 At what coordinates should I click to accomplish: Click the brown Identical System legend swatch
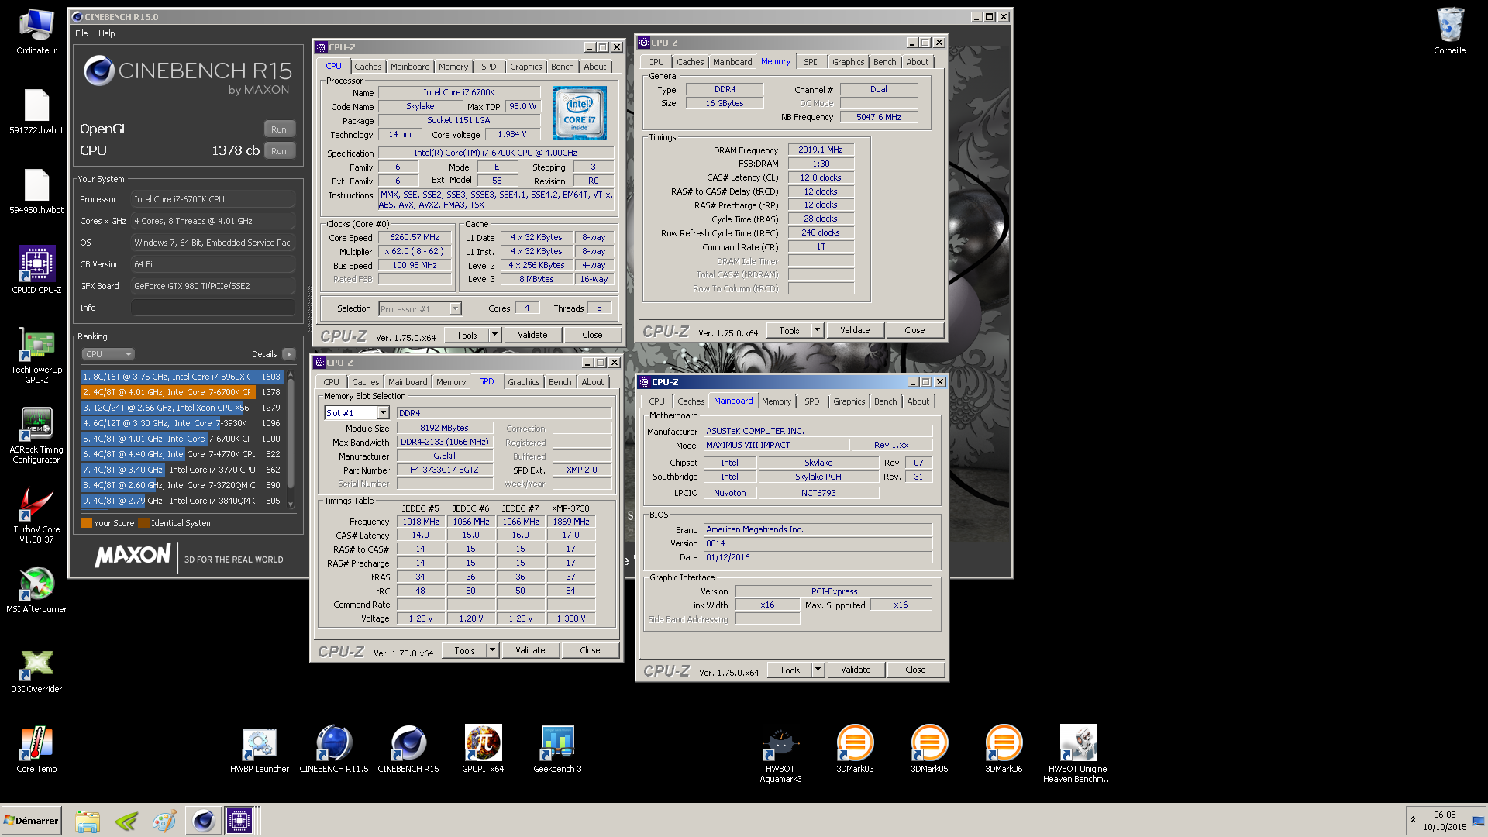click(143, 523)
